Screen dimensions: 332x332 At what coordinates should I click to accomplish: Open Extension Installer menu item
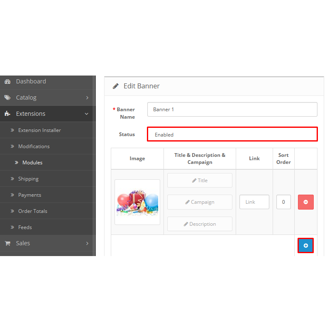click(39, 130)
